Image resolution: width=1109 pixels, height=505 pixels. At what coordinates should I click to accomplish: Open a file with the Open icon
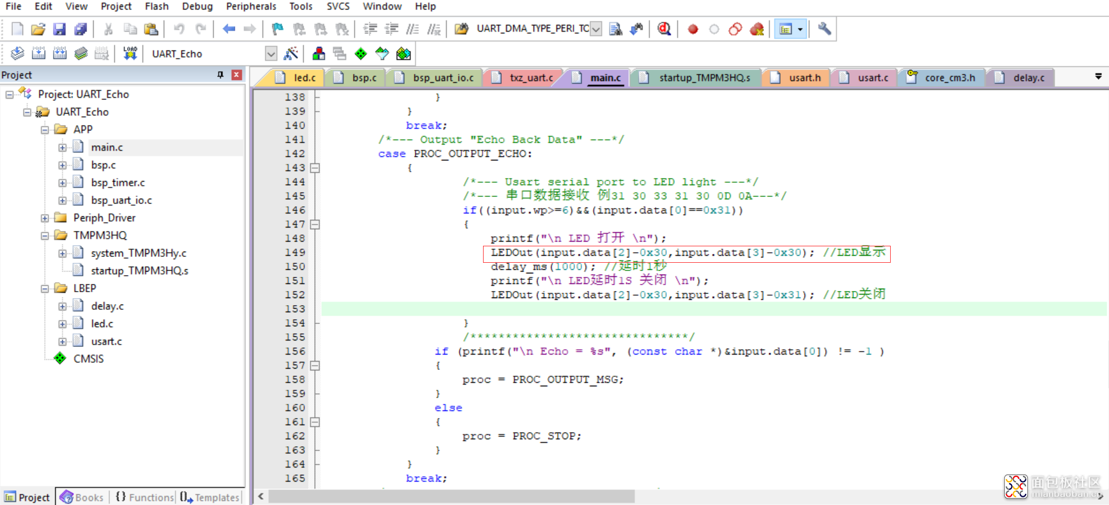click(38, 29)
